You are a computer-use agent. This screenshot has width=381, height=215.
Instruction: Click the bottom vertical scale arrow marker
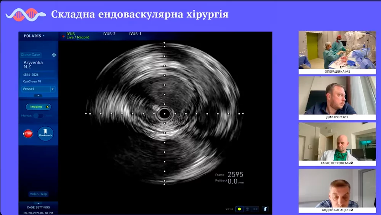[x=165, y=184]
